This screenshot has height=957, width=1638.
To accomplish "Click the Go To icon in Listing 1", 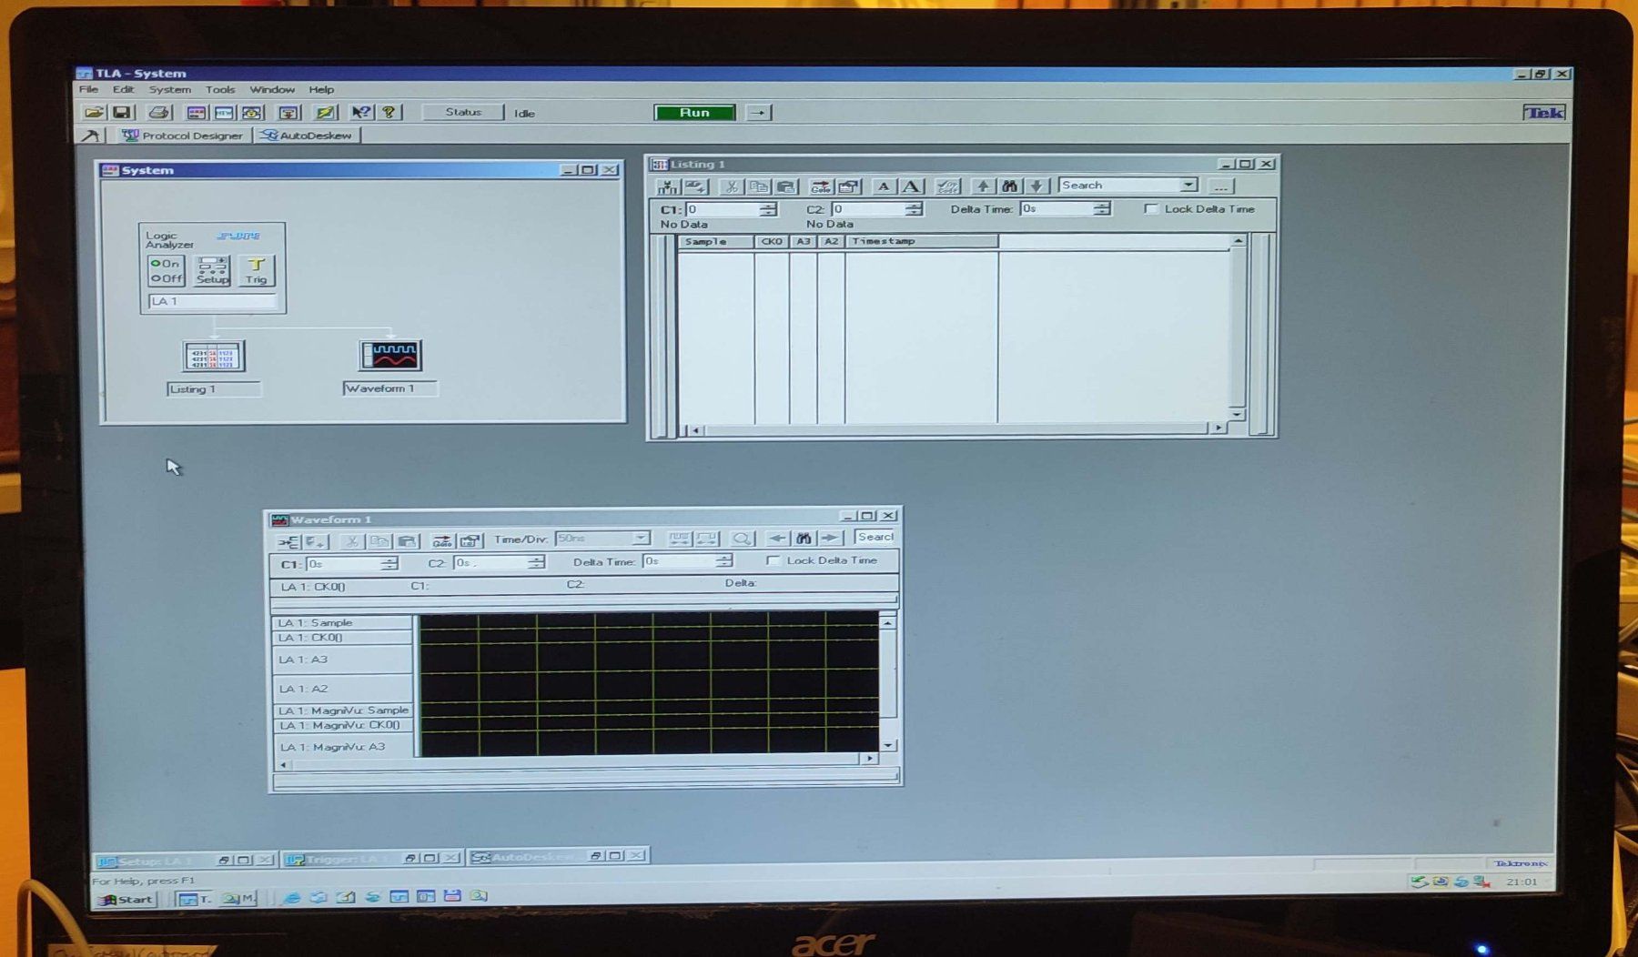I will point(820,186).
